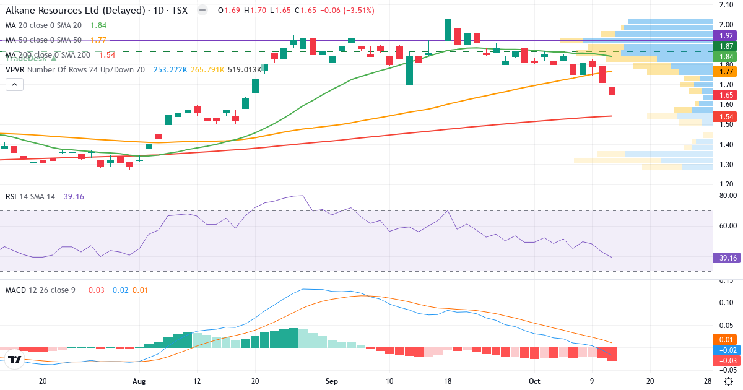Select the RSI 14 SMA 14 legend
The height and width of the screenshot is (390, 743).
click(x=30, y=196)
